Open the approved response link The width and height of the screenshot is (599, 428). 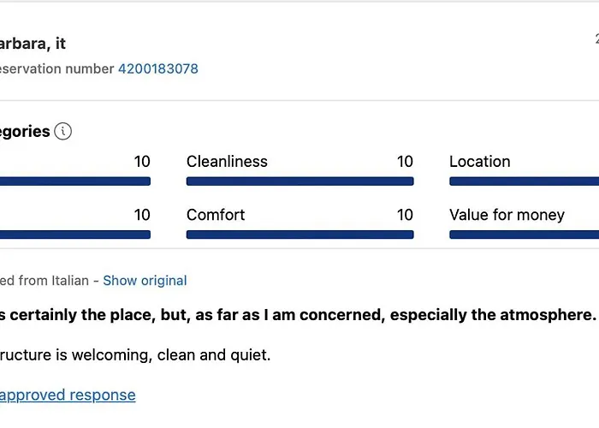[67, 395]
